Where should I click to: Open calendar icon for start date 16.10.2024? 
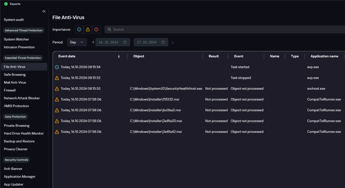[x=125, y=42]
